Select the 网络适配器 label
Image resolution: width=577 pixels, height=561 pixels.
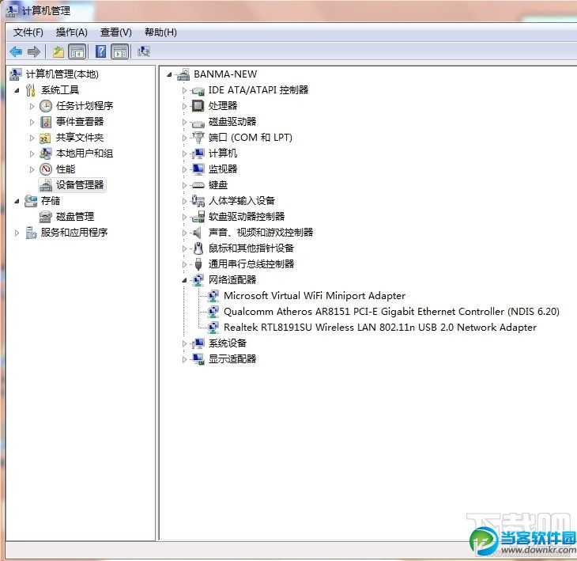[x=232, y=280]
